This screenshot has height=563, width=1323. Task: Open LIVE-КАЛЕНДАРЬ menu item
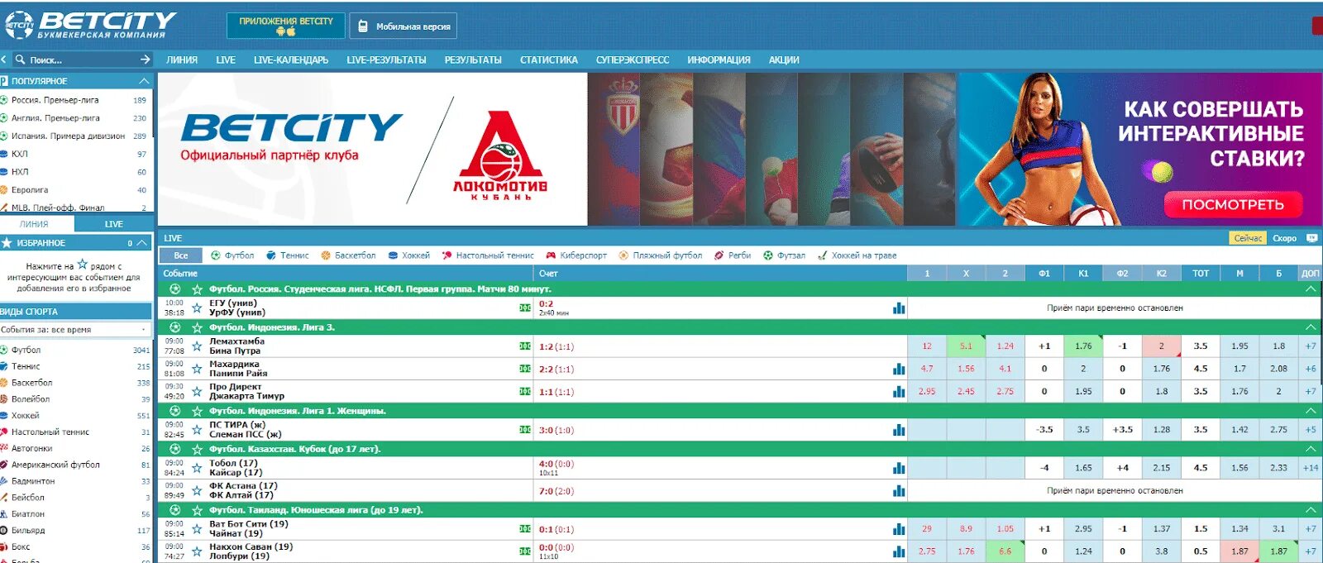(x=291, y=60)
